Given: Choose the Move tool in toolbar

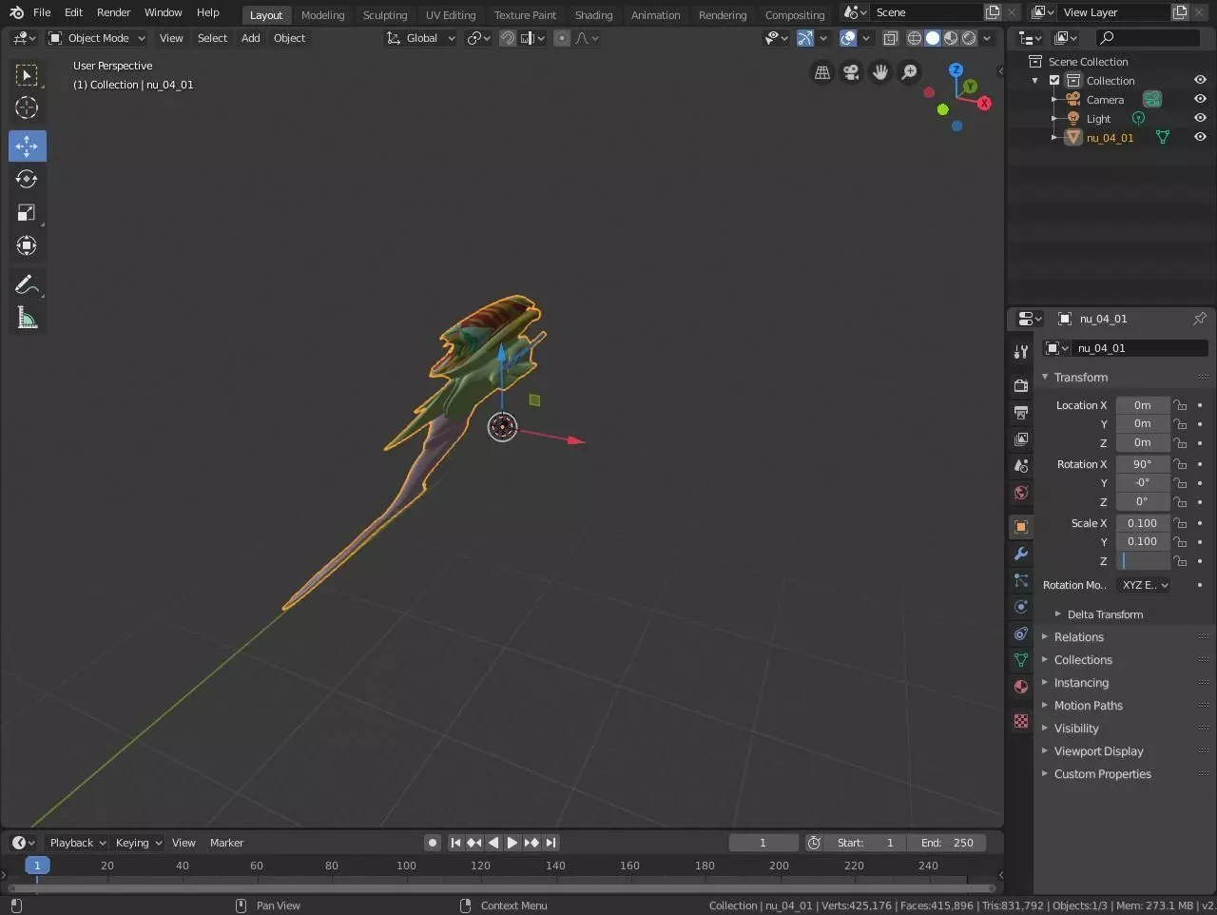Looking at the screenshot, I should click(x=27, y=146).
